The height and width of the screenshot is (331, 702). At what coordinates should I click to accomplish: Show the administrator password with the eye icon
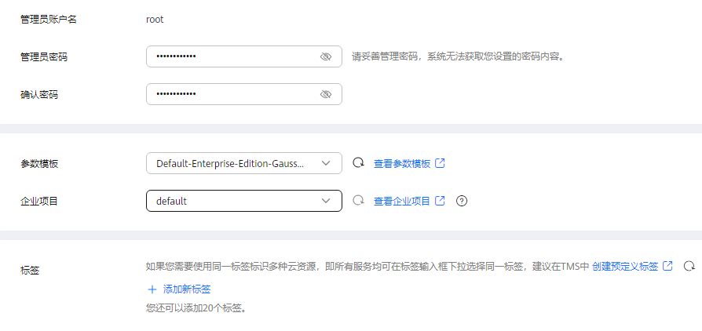coord(326,56)
